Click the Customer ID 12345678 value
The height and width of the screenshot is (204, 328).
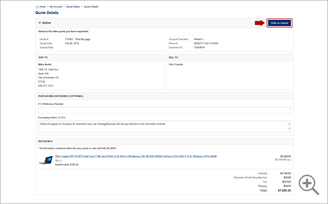click(x=199, y=47)
